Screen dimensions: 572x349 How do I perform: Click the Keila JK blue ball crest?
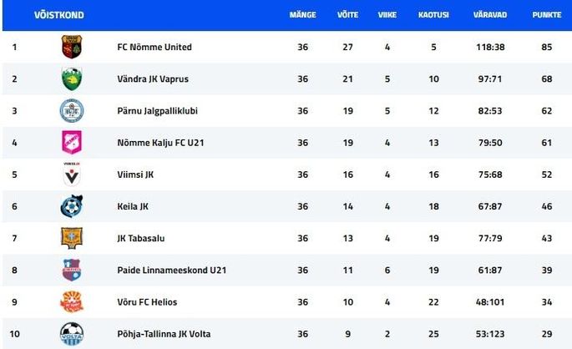(72, 206)
